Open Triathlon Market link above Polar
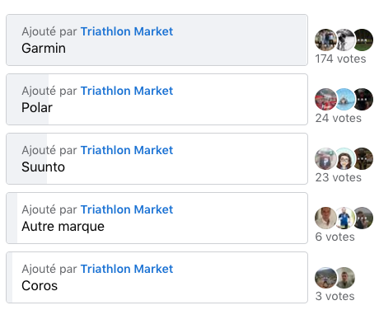 tap(127, 91)
